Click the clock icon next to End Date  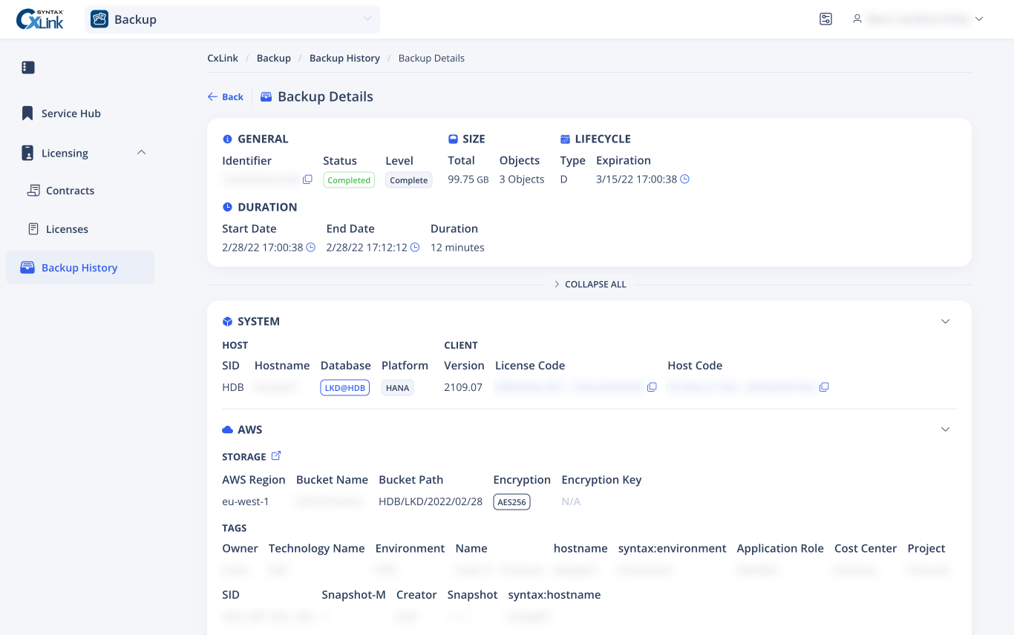click(415, 248)
